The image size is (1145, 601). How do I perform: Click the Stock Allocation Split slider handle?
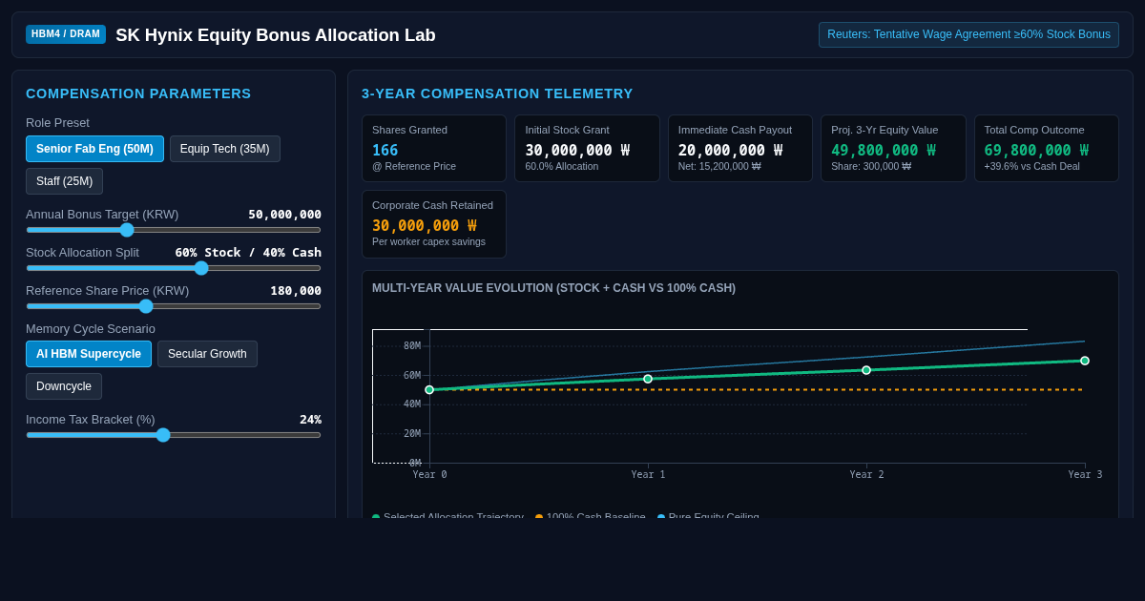[x=201, y=268]
